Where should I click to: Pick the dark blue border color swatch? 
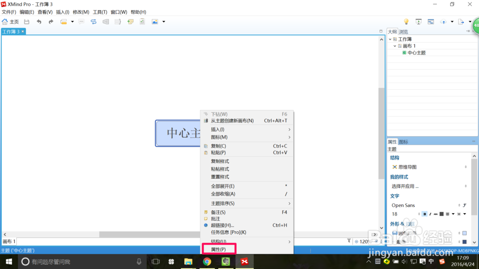(x=465, y=242)
